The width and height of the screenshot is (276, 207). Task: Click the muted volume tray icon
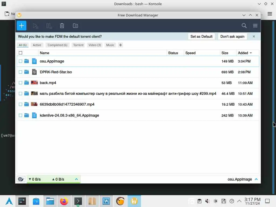point(207,201)
